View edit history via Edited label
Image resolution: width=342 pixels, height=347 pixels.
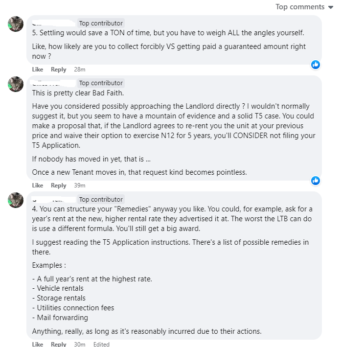pyautogui.click(x=101, y=344)
